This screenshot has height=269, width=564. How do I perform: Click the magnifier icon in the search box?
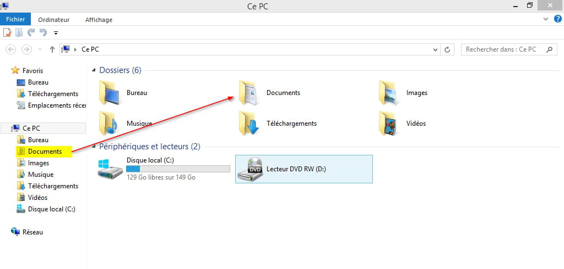(549, 49)
